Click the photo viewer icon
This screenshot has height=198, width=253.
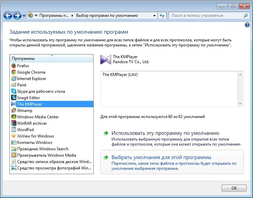coord(14,168)
